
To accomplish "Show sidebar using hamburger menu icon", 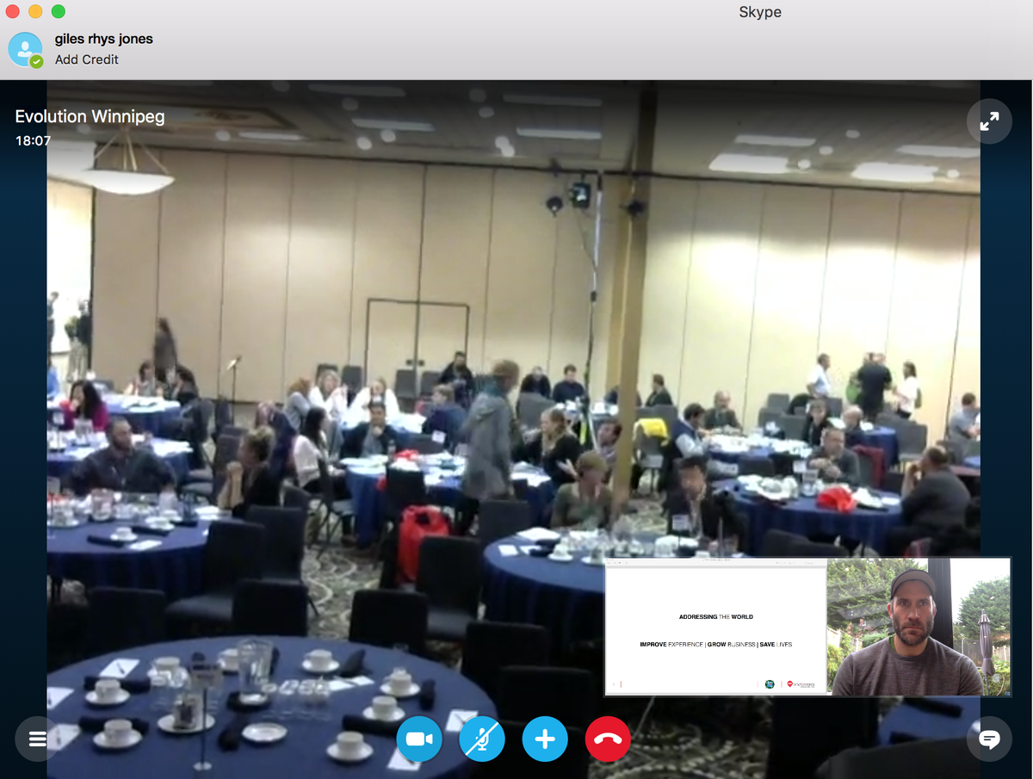I will [x=37, y=739].
